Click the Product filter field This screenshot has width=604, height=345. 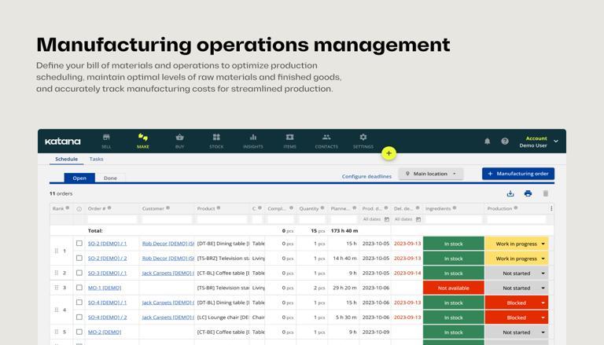(222, 219)
